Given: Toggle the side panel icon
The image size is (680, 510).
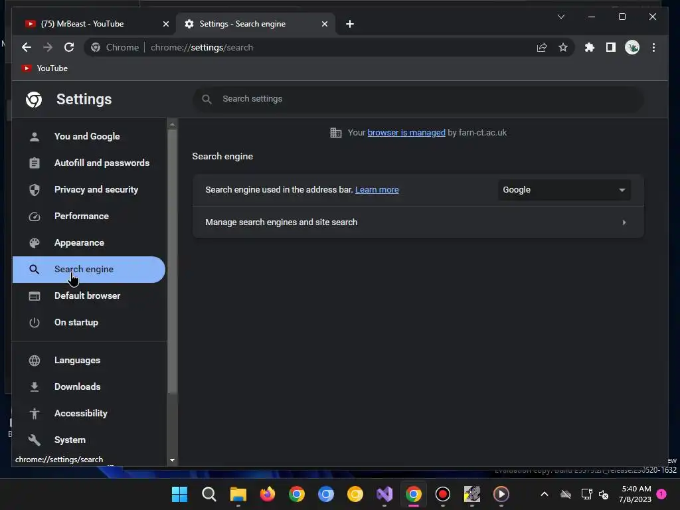Looking at the screenshot, I should click(611, 47).
